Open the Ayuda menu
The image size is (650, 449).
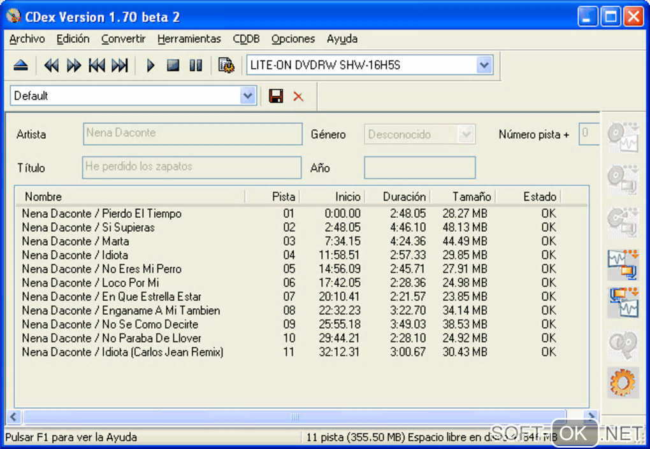click(x=342, y=39)
